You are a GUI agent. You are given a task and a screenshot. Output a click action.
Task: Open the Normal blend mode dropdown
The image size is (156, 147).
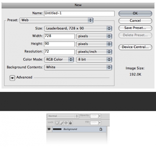pyautogui.click(x=63, y=116)
